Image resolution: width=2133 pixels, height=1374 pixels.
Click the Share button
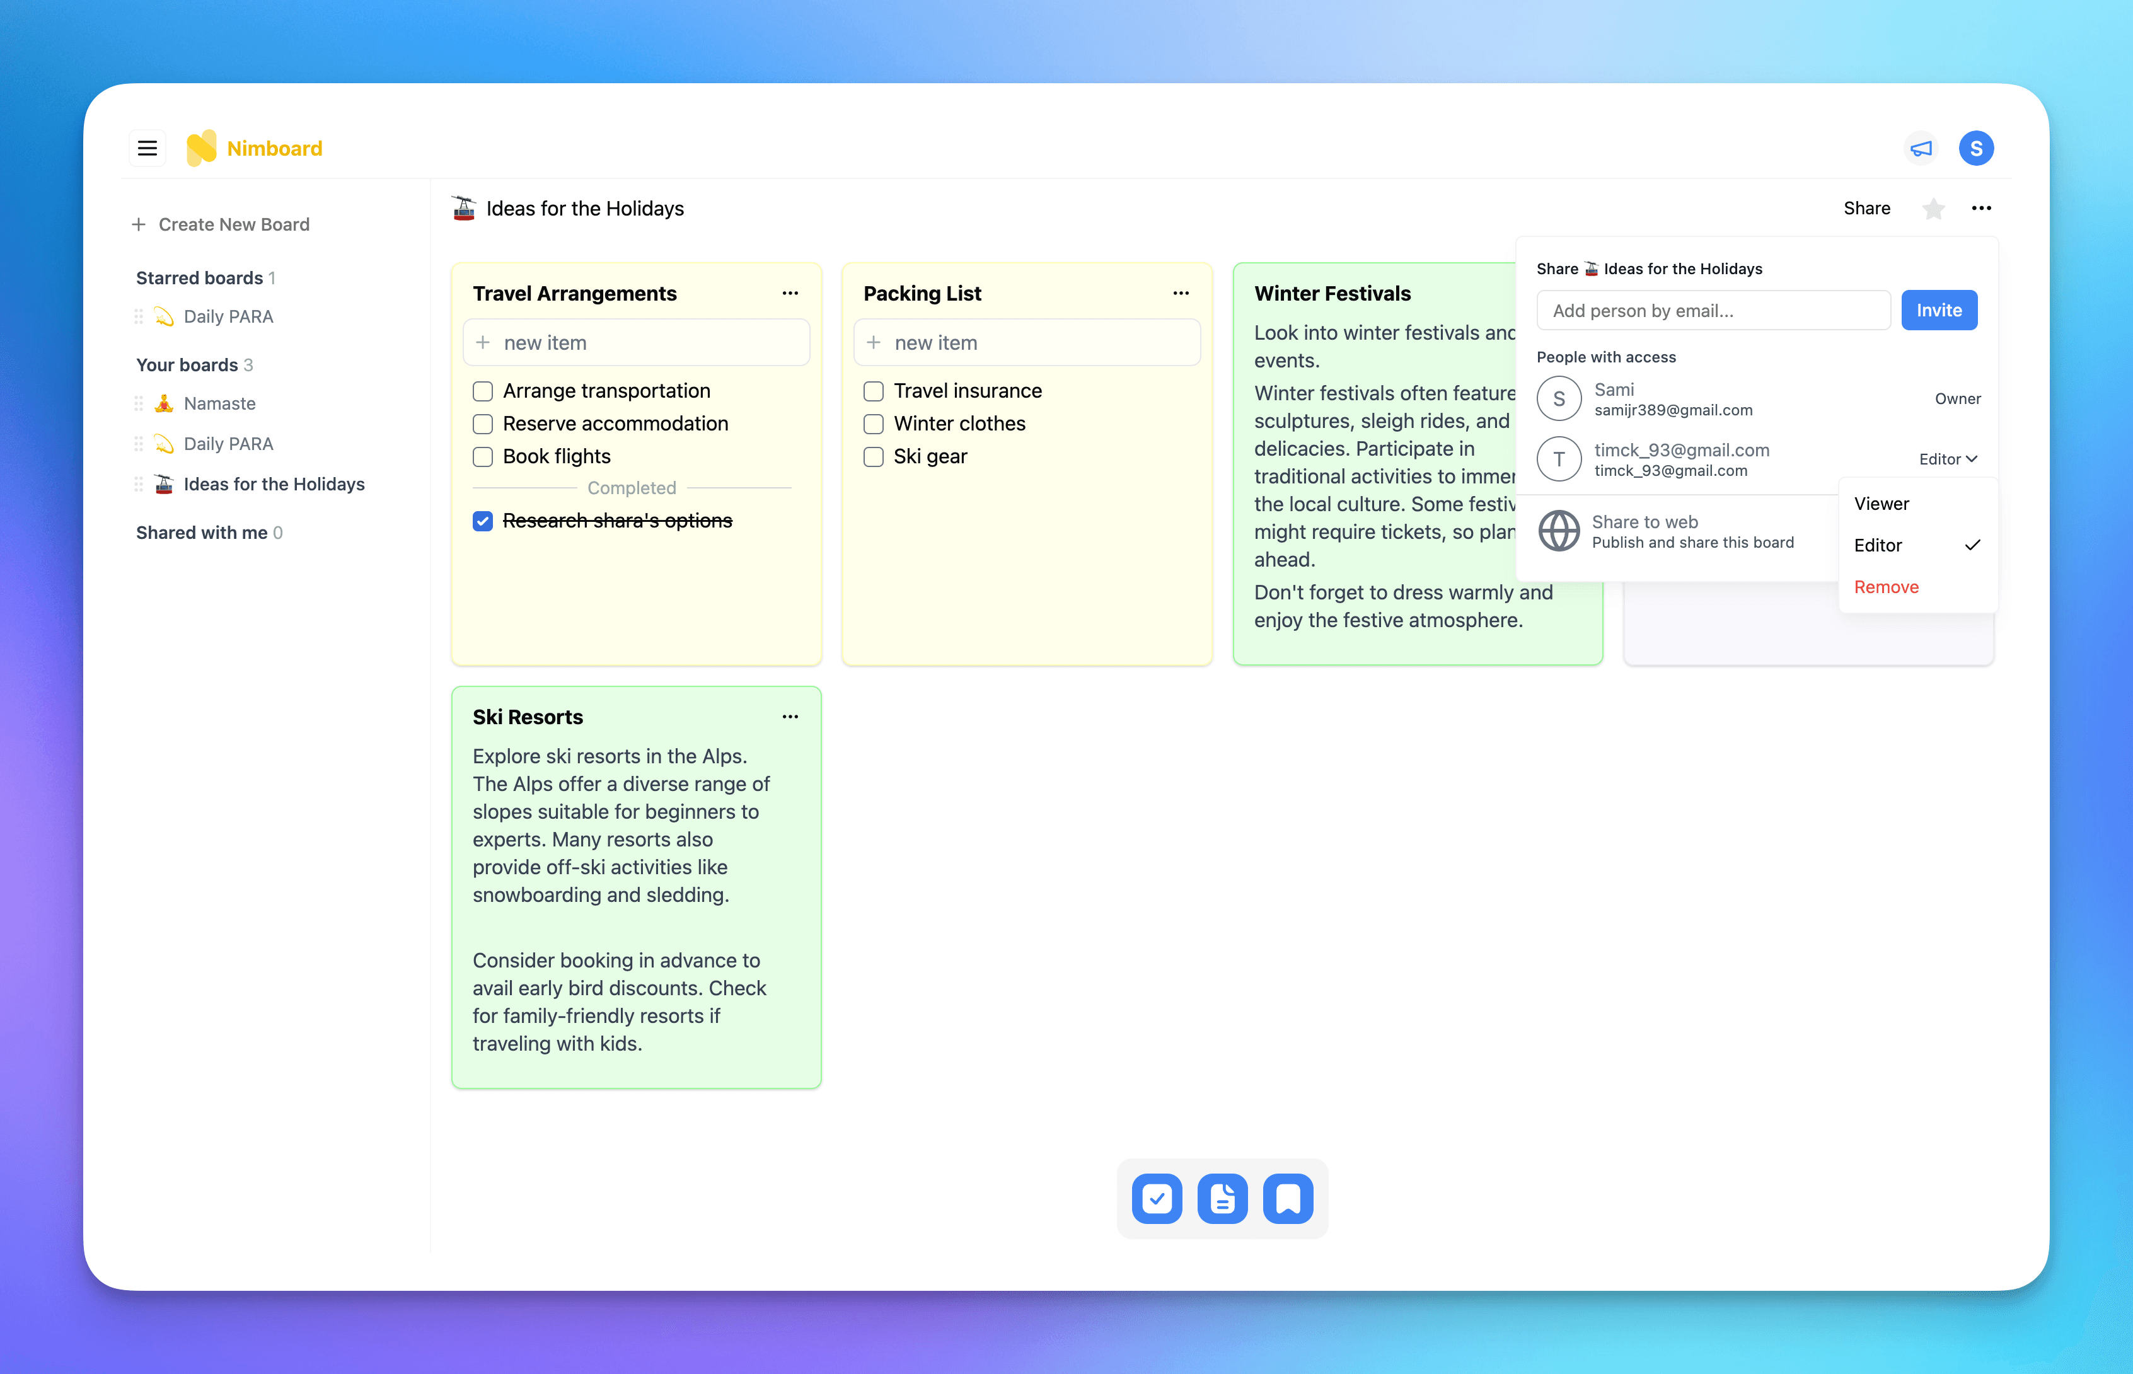(x=1866, y=207)
